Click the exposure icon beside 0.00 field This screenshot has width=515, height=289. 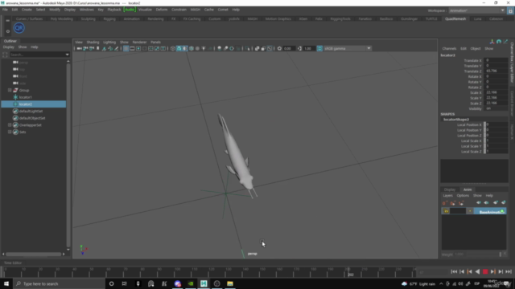279,48
